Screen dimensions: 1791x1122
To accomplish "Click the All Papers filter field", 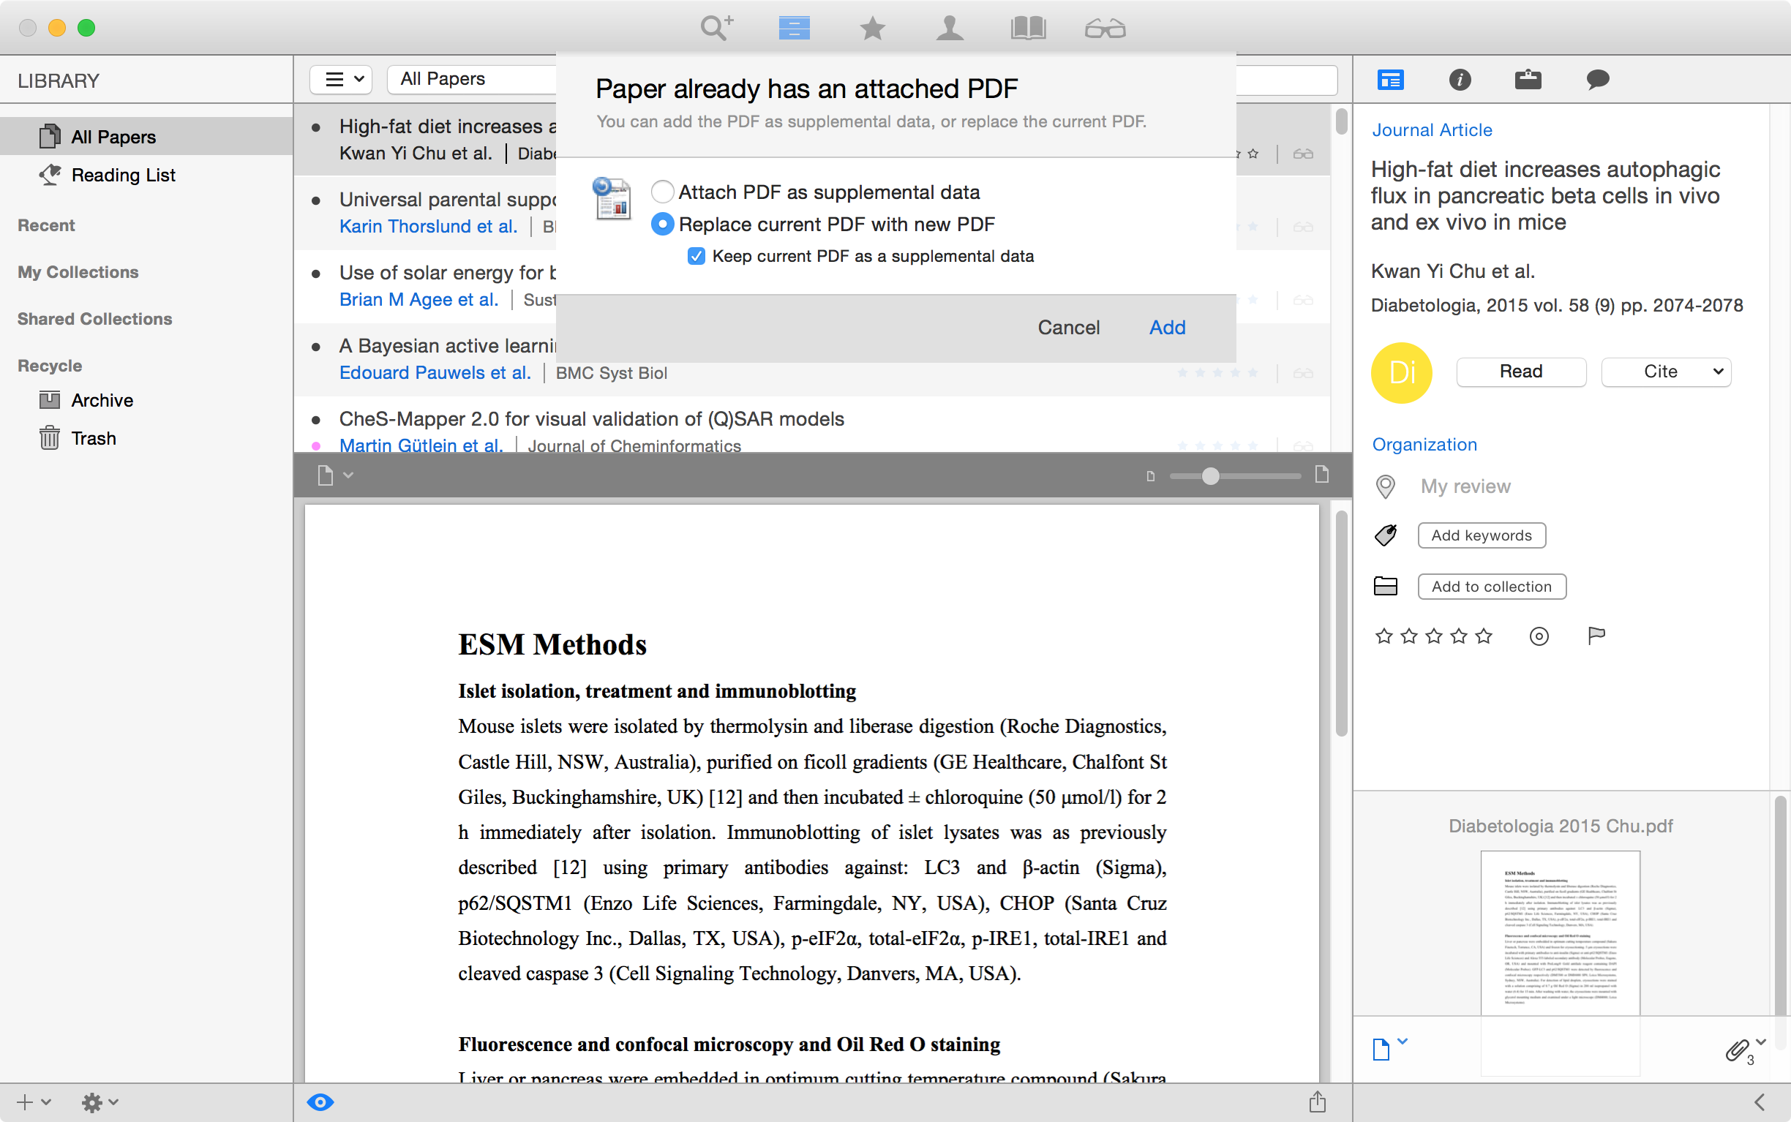I will tap(472, 80).
